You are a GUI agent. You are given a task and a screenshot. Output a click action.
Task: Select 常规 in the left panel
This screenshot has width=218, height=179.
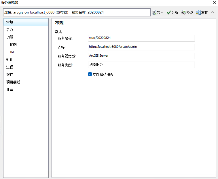(x=10, y=22)
